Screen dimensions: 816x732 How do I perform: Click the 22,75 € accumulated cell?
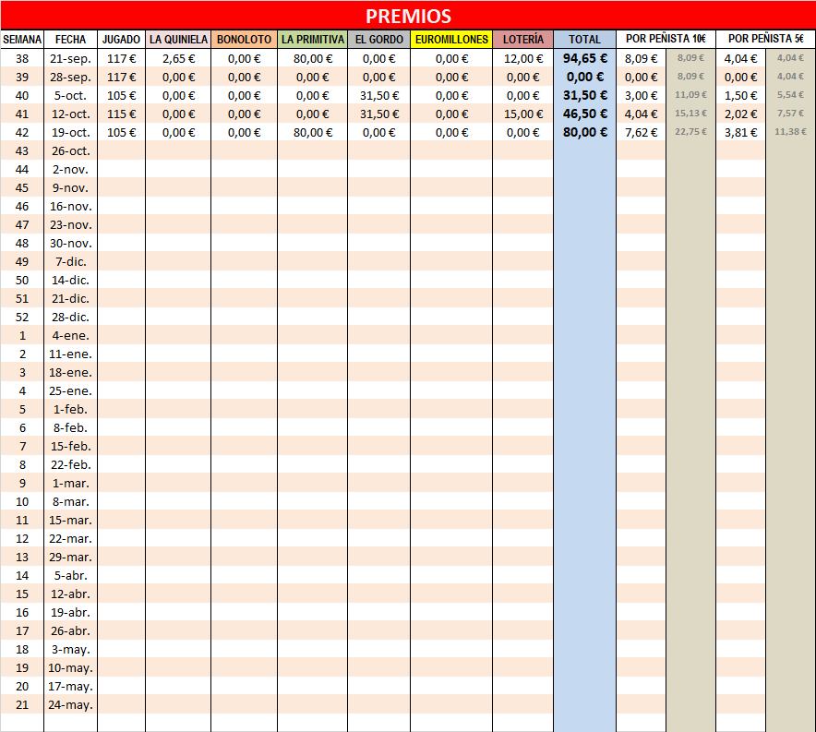(x=690, y=132)
